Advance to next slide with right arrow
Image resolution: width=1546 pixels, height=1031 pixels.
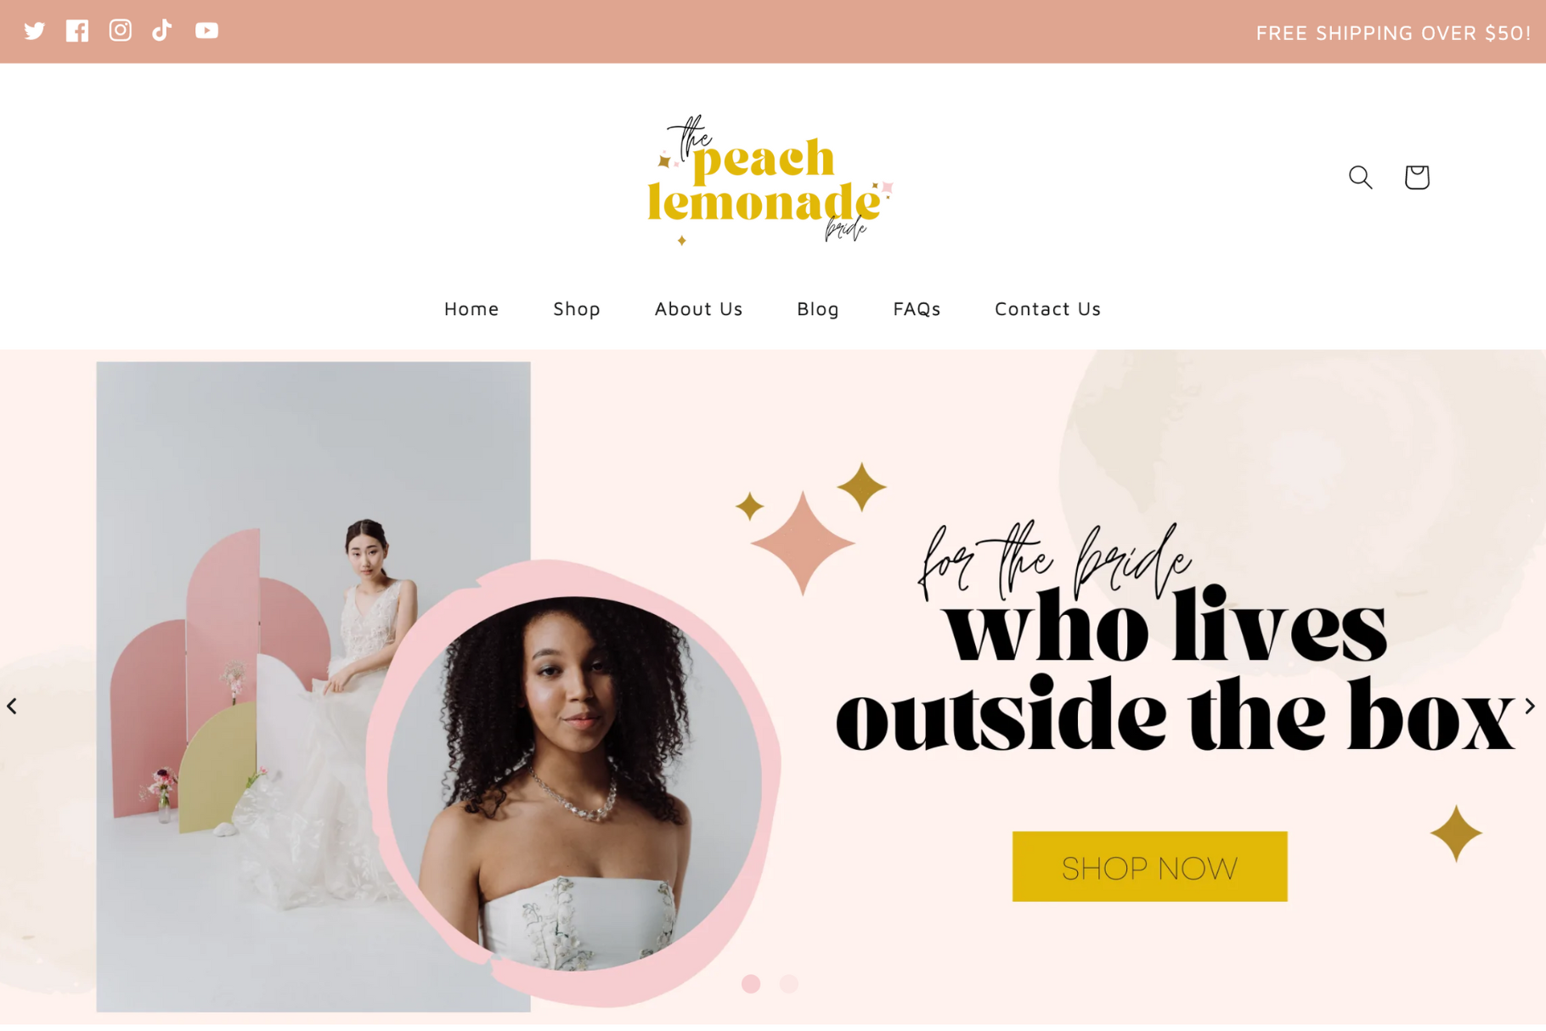[x=1530, y=707]
